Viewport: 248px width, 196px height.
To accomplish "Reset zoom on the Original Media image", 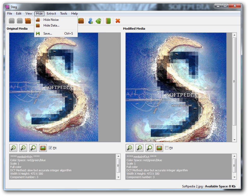I will 33,148.
